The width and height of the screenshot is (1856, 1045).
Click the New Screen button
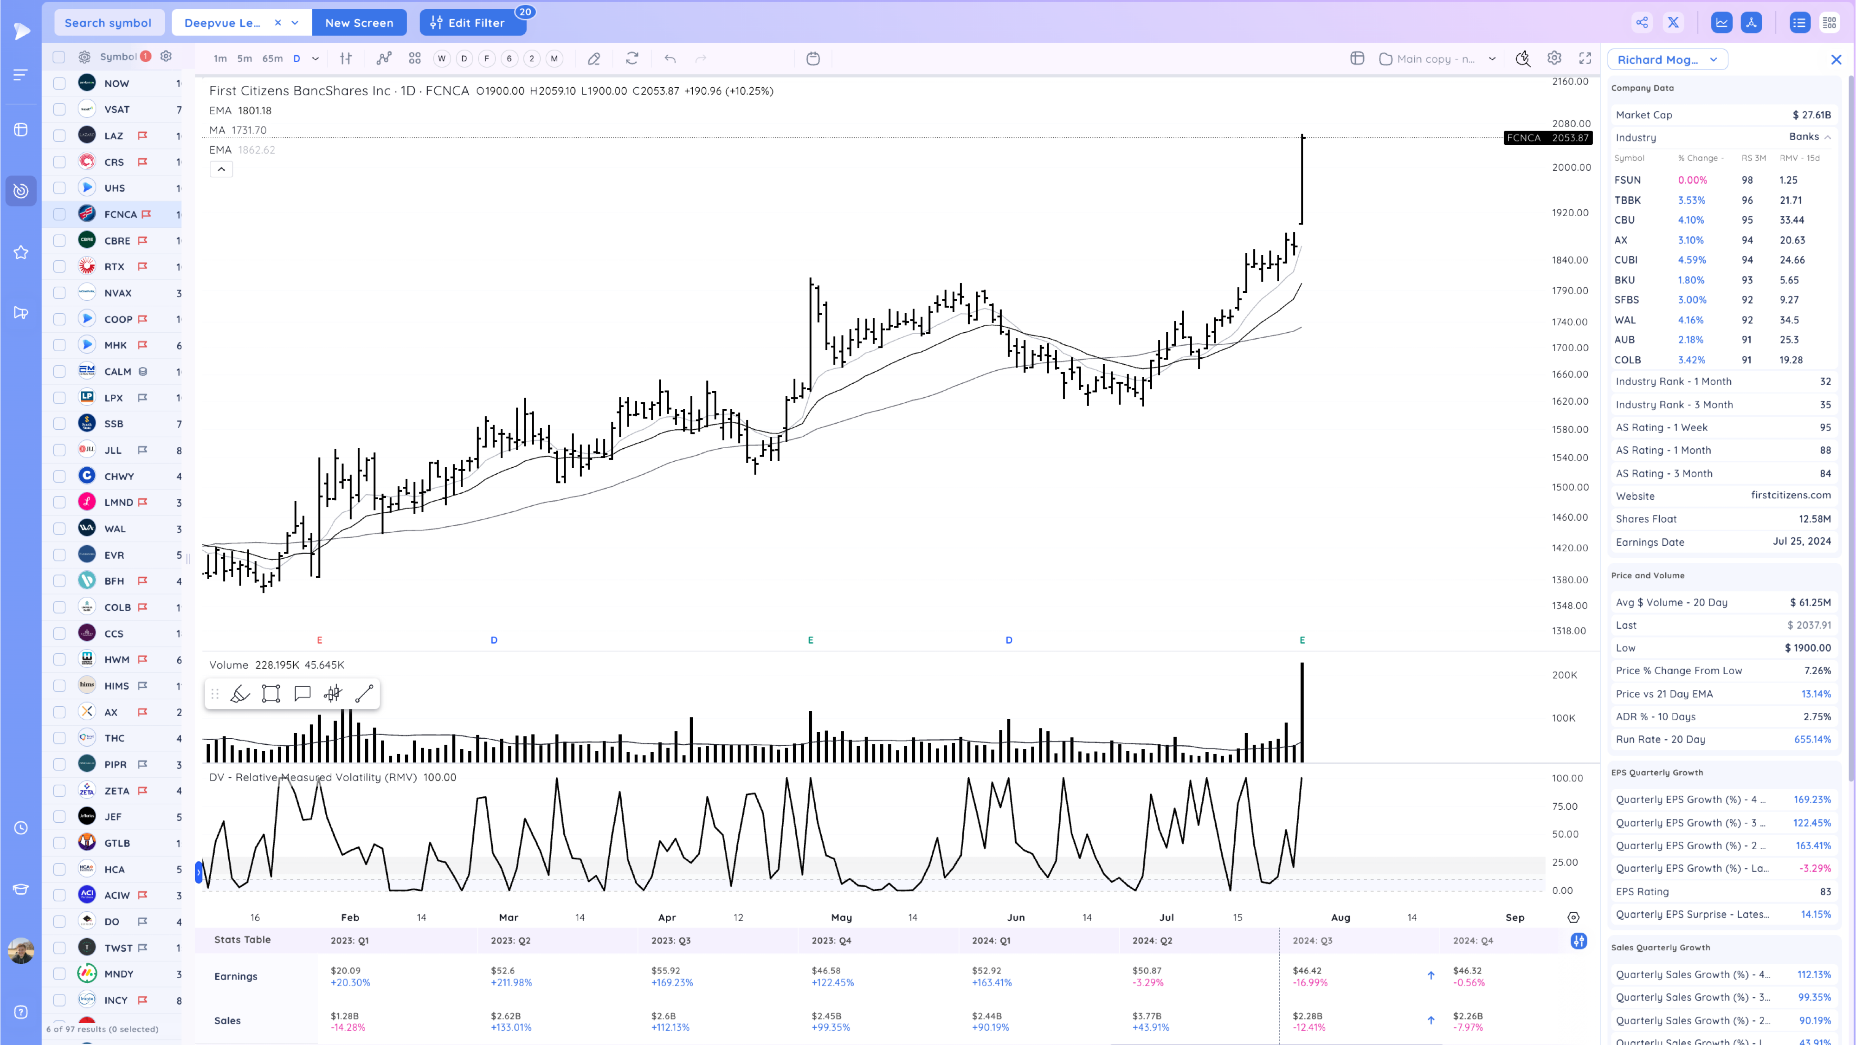click(x=360, y=22)
